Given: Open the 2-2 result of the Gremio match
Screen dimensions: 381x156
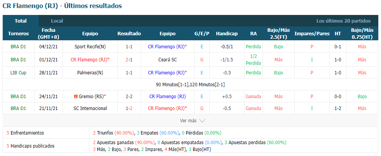Looking at the screenshot, I should point(129,97).
